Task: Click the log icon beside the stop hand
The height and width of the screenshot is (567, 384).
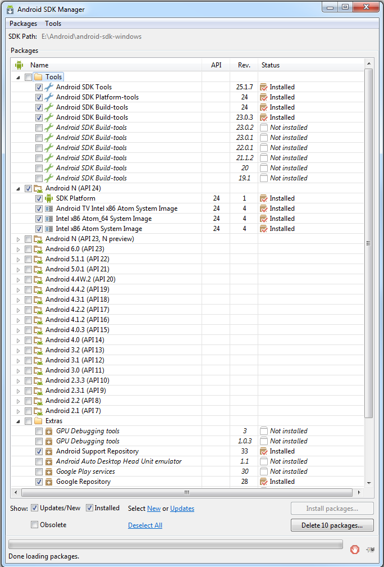Action: coord(371,550)
